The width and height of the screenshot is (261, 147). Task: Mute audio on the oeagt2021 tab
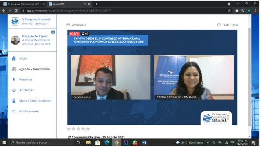click(x=85, y=4)
